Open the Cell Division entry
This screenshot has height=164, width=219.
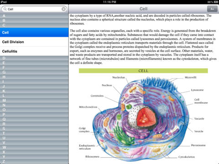pos(34,42)
